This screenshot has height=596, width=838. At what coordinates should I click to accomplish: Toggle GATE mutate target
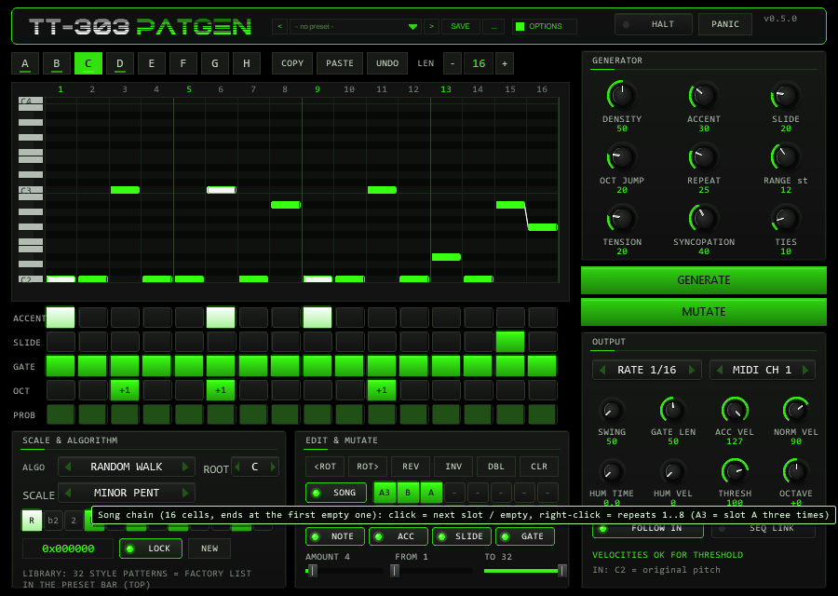pyautogui.click(x=525, y=536)
